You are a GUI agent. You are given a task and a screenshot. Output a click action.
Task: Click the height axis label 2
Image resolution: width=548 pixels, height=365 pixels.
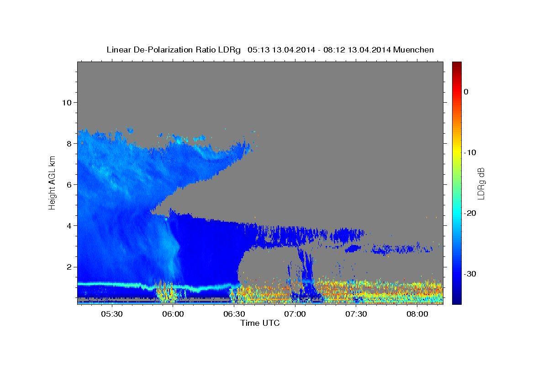pyautogui.click(x=69, y=266)
